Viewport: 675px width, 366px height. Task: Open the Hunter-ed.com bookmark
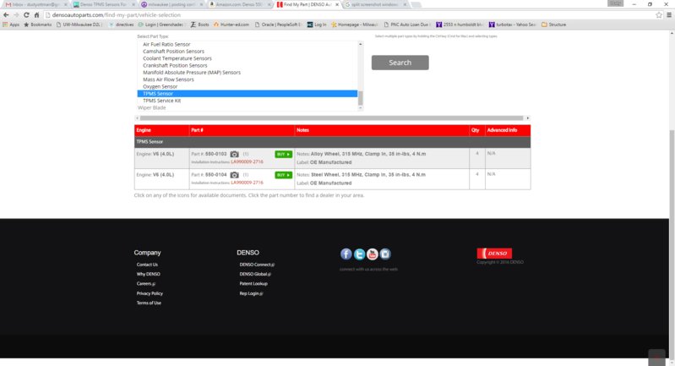[231, 25]
